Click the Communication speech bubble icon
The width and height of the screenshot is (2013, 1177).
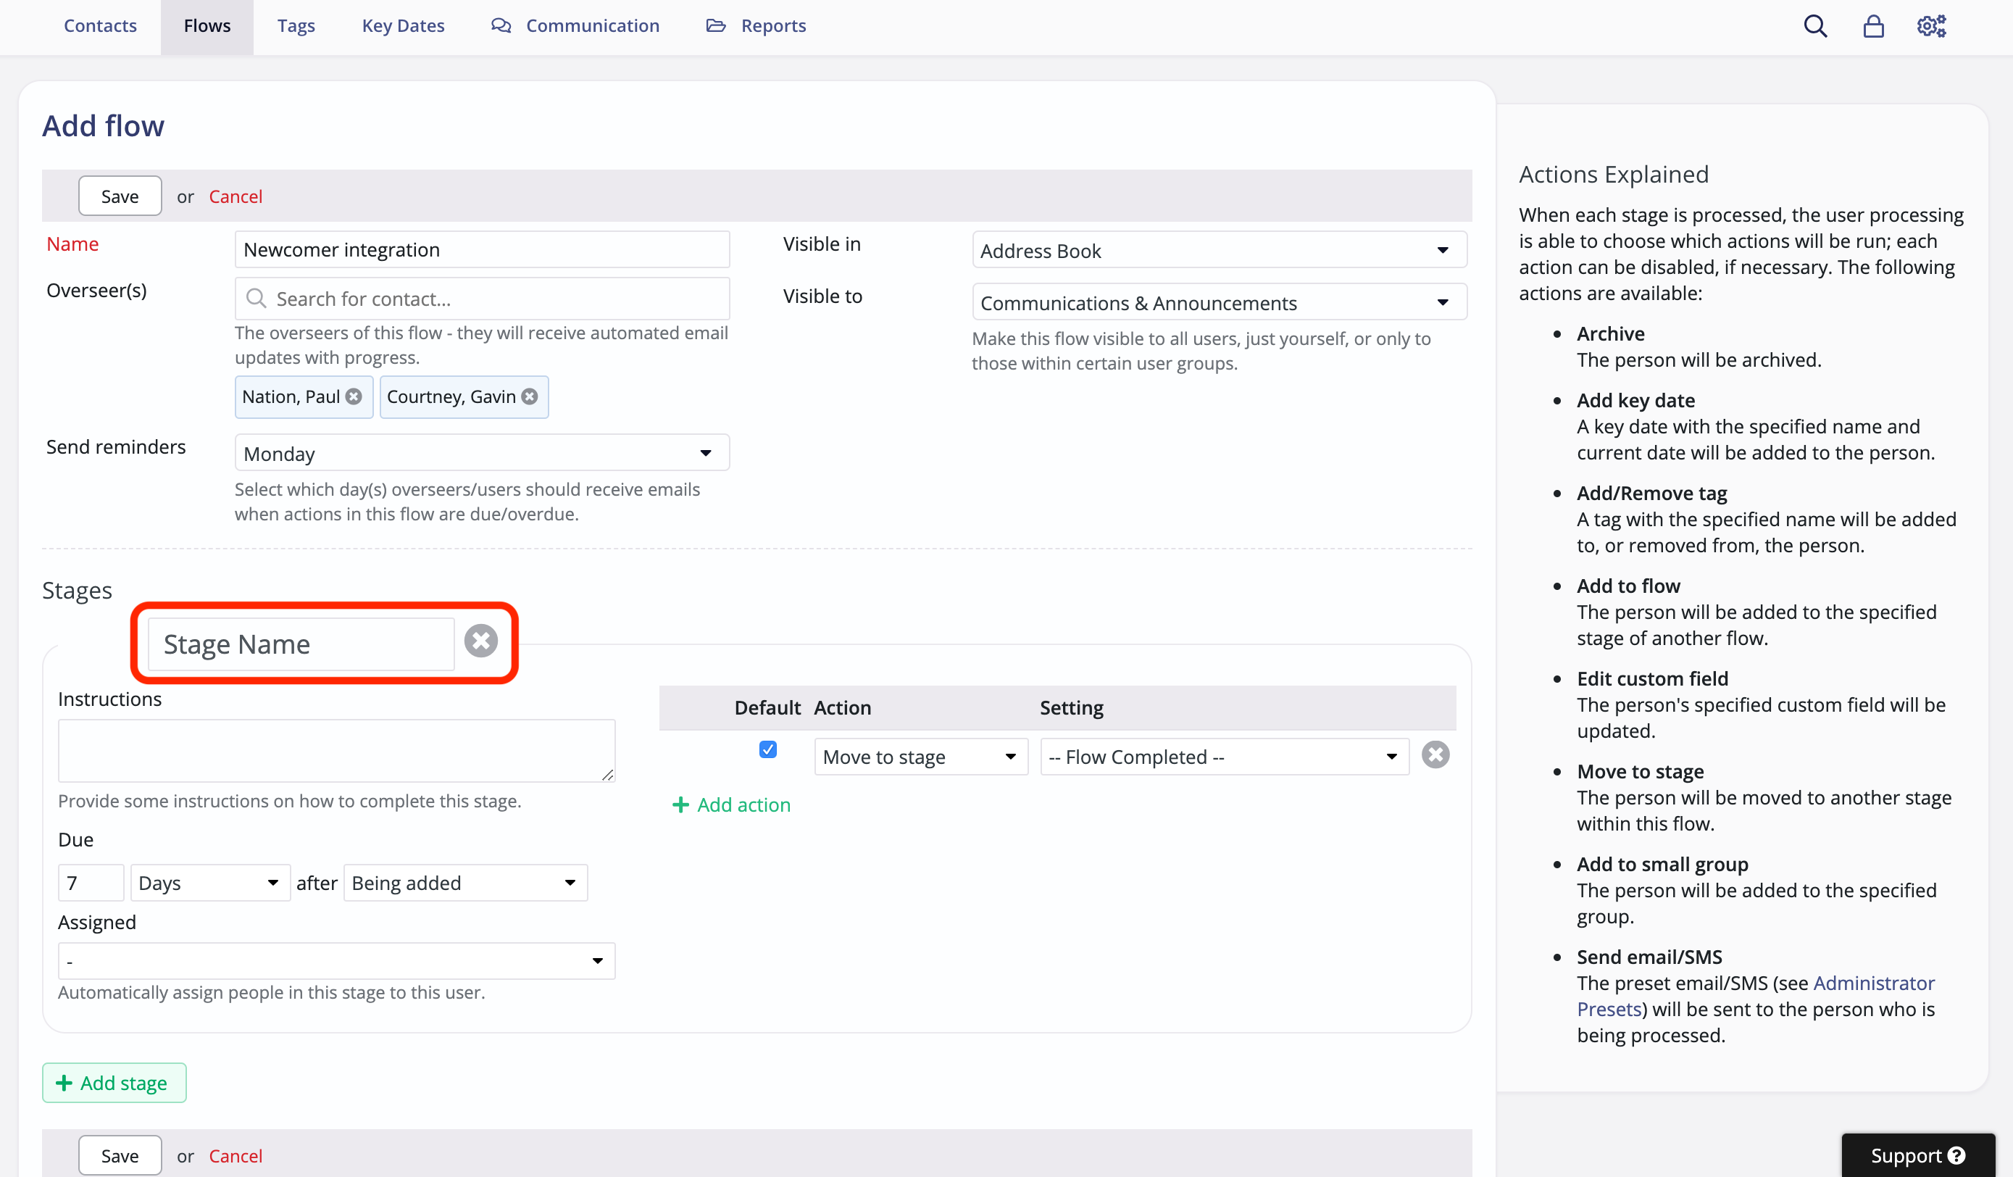501,25
